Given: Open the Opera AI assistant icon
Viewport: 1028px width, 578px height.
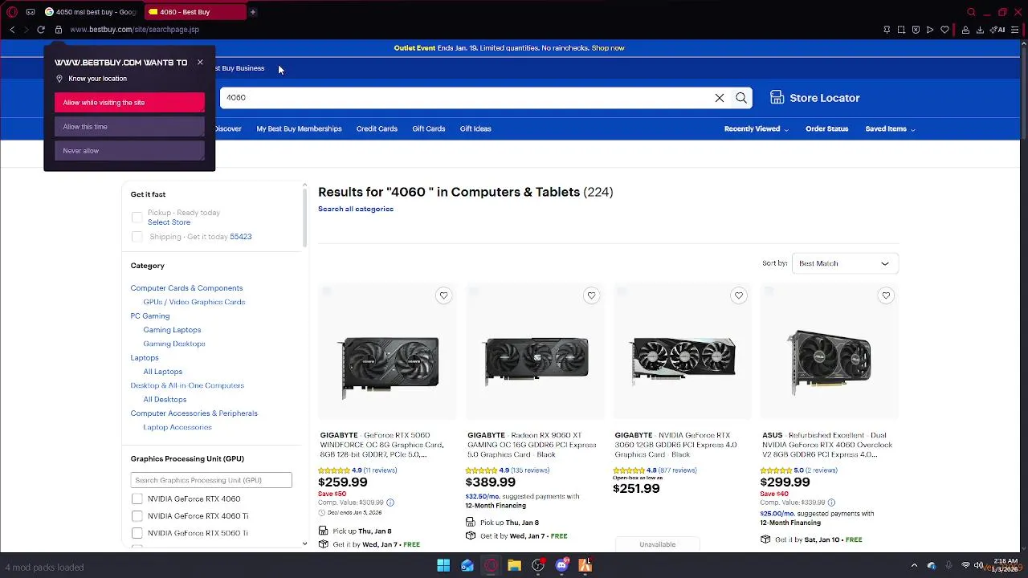Looking at the screenshot, I should (x=998, y=30).
